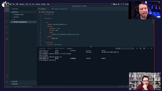The image size is (162, 91).
Task: Open the Manage gear in activity bar
Action: pyautogui.click(x=7, y=82)
